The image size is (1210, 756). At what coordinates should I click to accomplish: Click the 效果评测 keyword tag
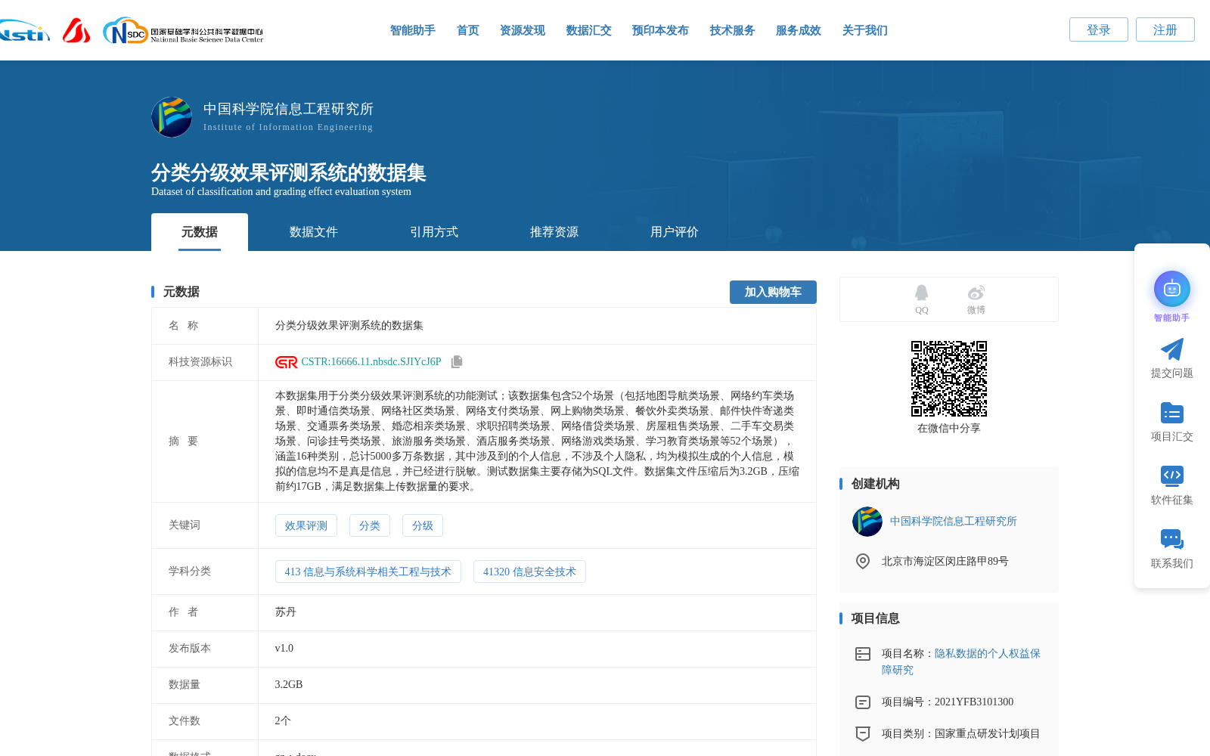306,525
